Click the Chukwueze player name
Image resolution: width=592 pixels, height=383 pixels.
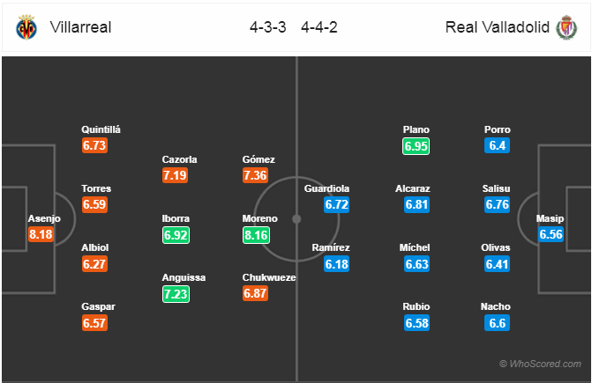[x=269, y=277]
